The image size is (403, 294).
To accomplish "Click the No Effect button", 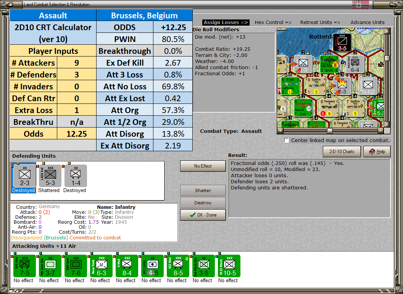I will click(x=203, y=166).
